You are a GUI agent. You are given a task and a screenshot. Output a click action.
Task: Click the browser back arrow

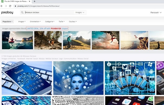(x=2, y=6)
